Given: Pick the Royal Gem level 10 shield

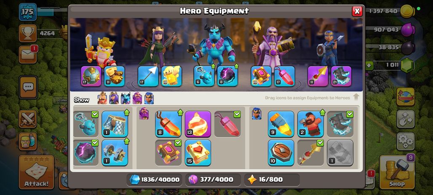Looking at the screenshot, I should click(281, 152).
